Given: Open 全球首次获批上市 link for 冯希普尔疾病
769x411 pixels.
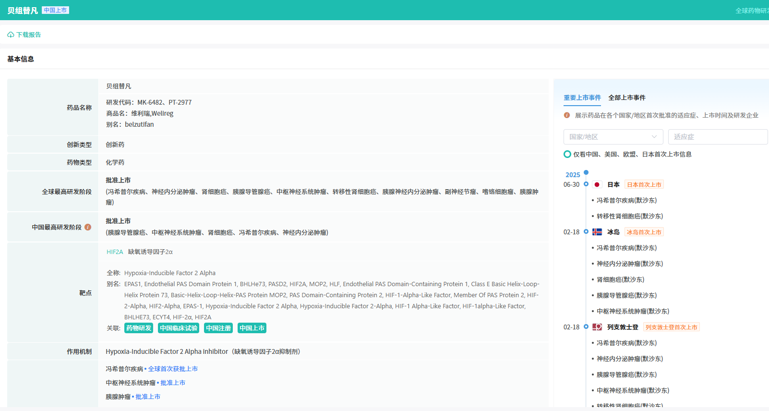Looking at the screenshot, I should click(x=173, y=369).
